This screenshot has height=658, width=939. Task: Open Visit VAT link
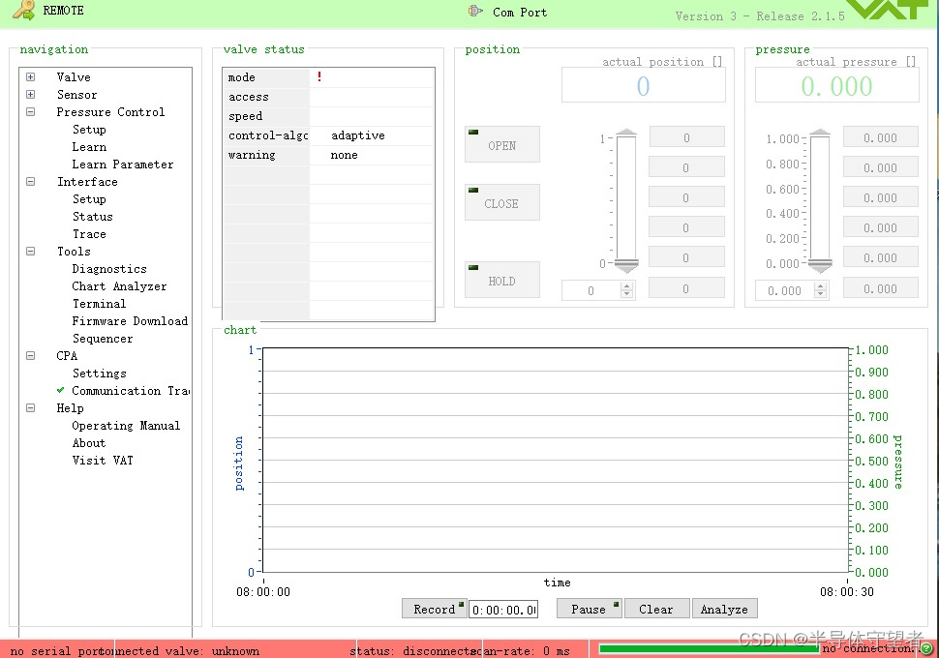[103, 460]
